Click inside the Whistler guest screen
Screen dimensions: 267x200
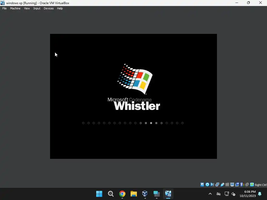(x=133, y=96)
